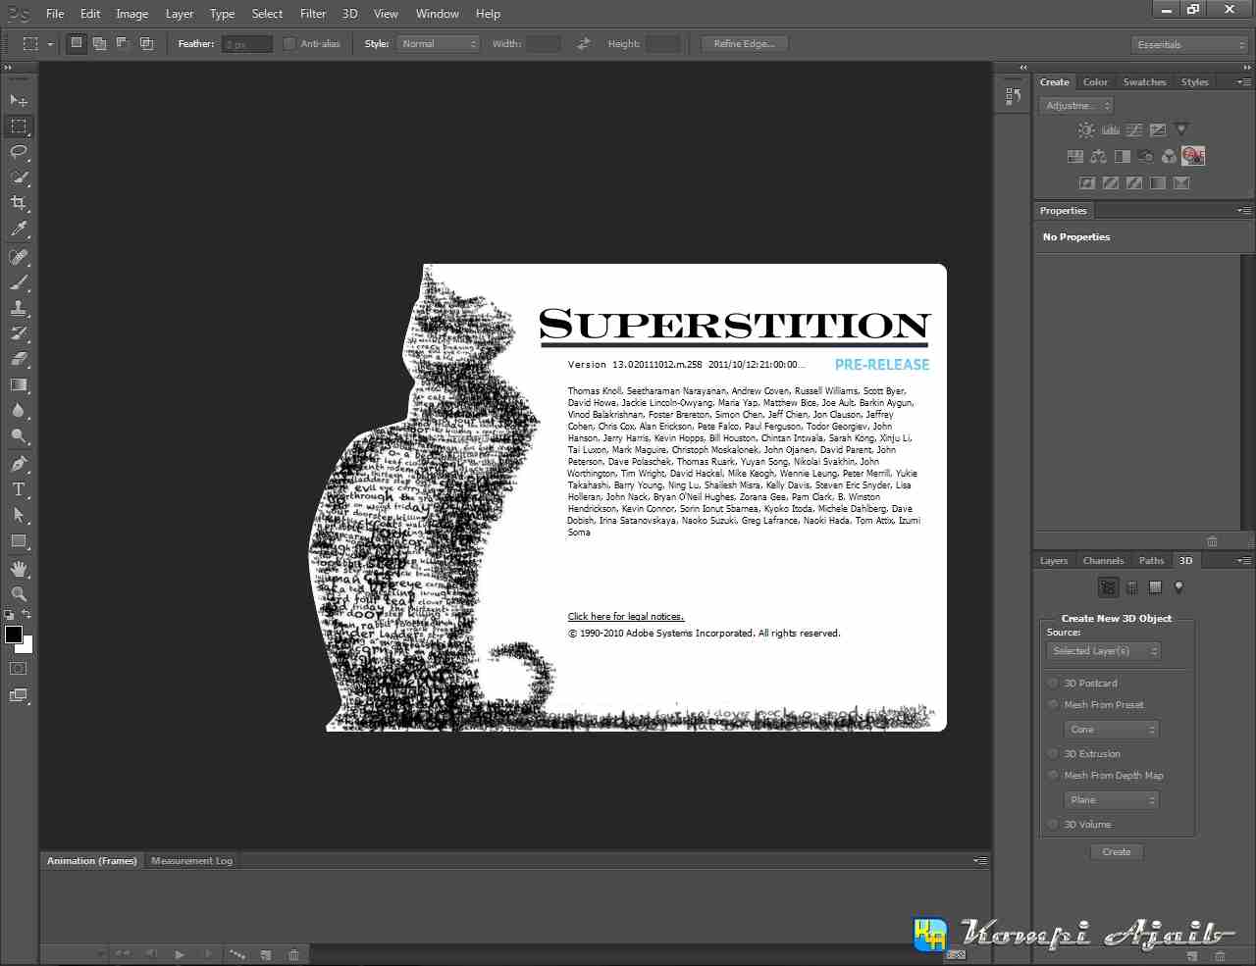Select the Healing Brush tool
Screen dimensions: 1256x966
point(19,257)
